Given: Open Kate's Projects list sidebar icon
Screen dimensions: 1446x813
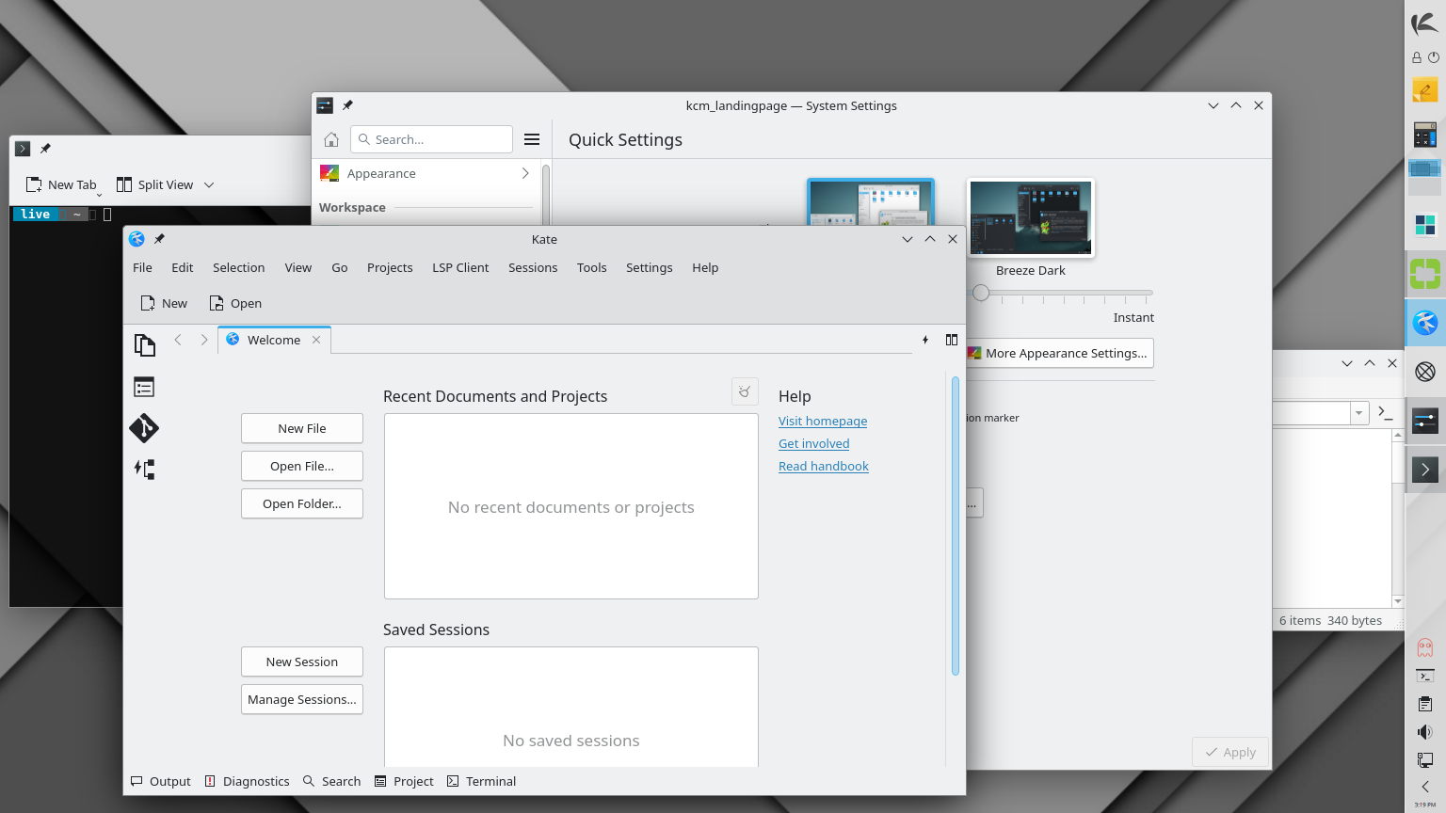Looking at the screenshot, I should [x=144, y=387].
